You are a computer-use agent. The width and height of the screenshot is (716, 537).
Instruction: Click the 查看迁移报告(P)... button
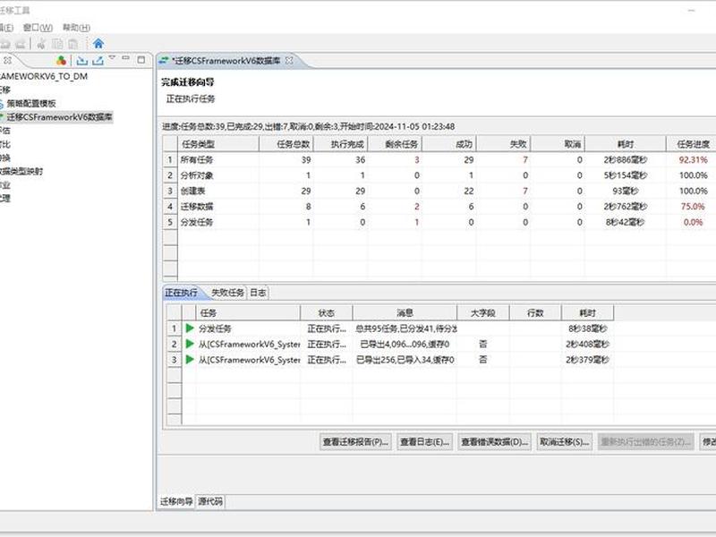coord(355,442)
